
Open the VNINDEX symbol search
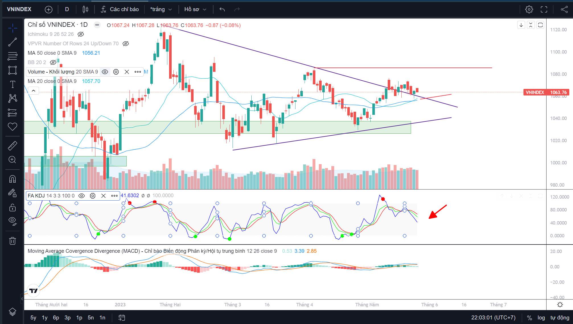pyautogui.click(x=19, y=9)
